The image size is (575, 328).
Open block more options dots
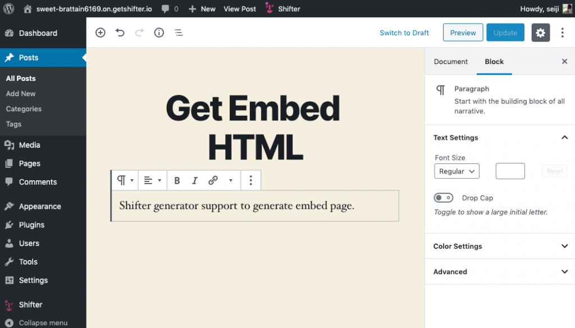tap(251, 180)
